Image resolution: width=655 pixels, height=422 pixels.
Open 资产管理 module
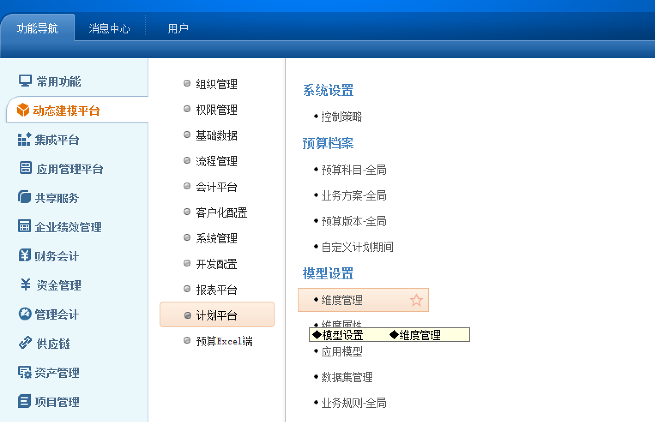click(57, 373)
